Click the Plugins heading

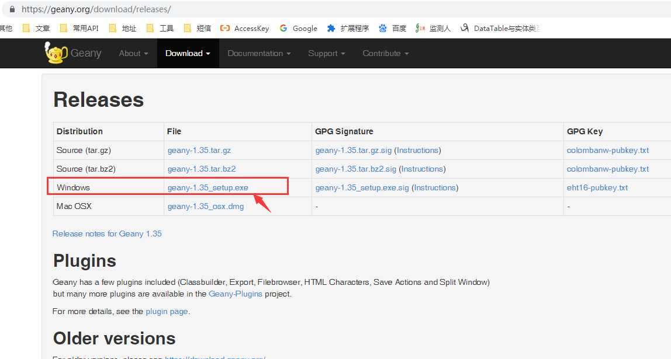(x=85, y=261)
